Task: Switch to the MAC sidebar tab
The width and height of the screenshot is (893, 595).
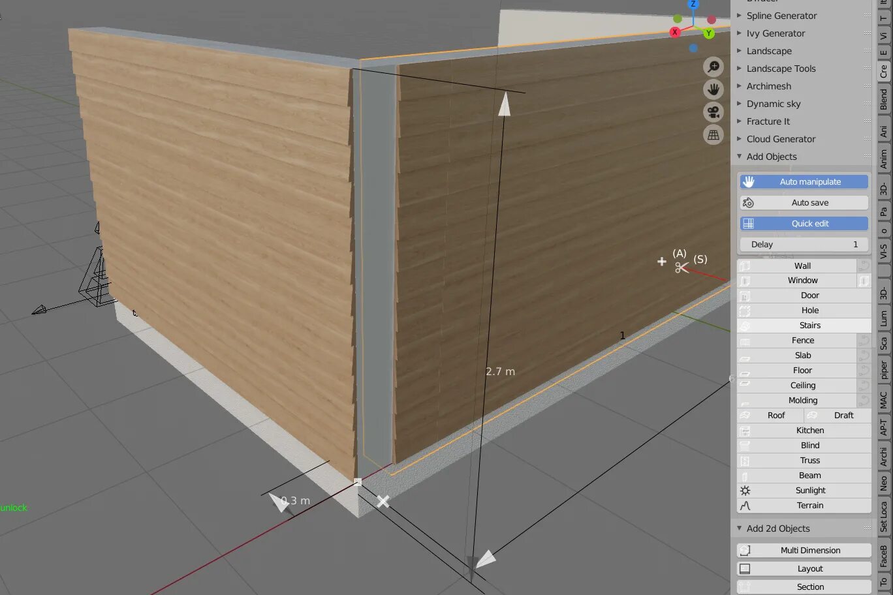Action: [x=884, y=400]
